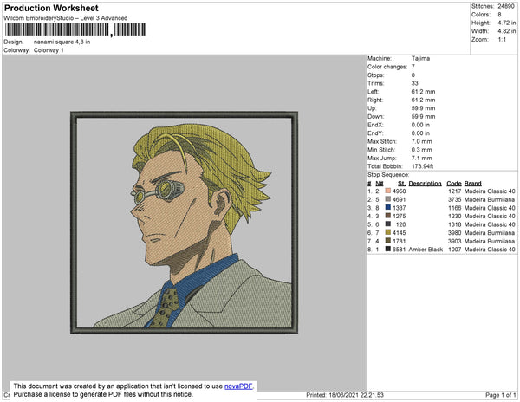Click the 'Brand' column header
Screen dimensions: 520x402
point(473,184)
